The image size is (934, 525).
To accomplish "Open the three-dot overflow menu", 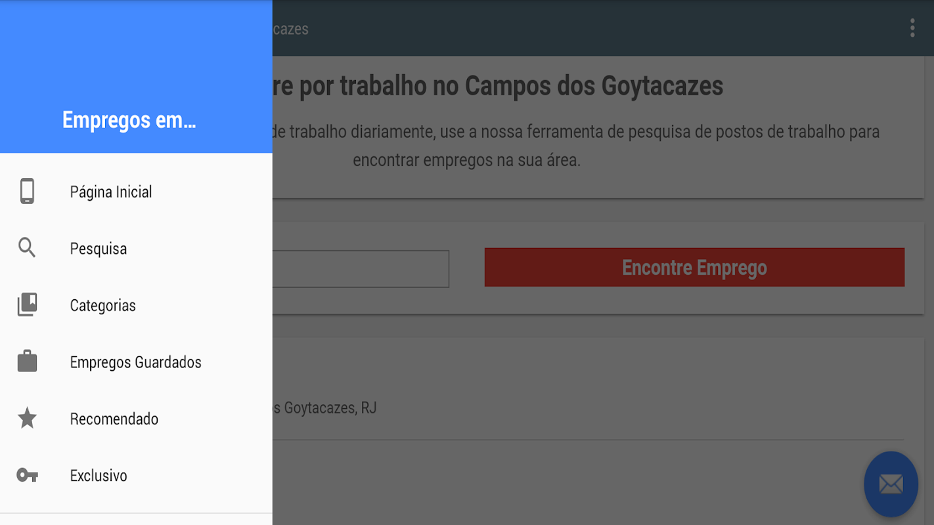I will (x=912, y=28).
